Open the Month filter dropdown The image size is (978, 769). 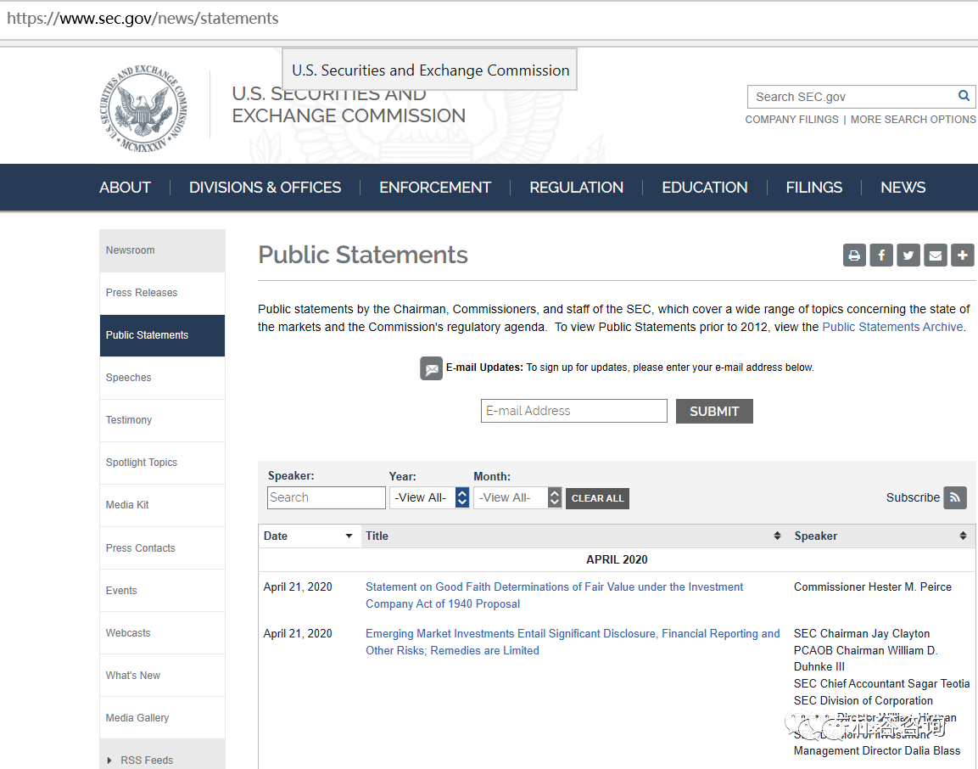point(517,497)
